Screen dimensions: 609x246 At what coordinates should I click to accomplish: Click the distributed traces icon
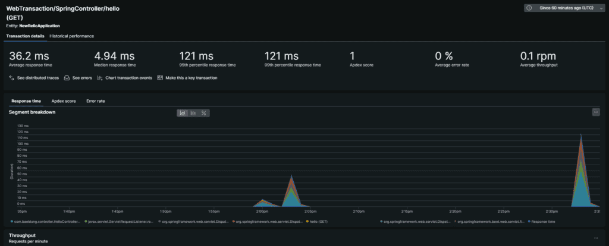[12, 78]
